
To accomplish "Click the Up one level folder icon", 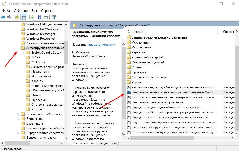I will (x=17, y=17).
